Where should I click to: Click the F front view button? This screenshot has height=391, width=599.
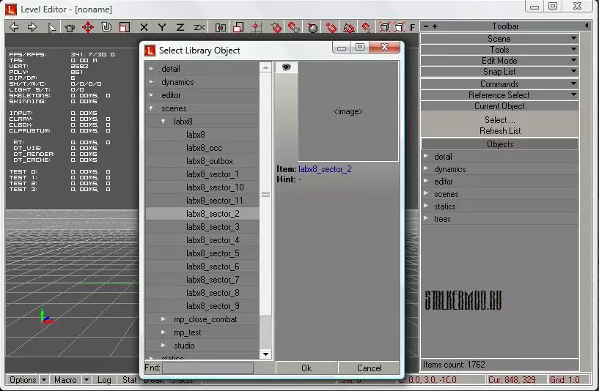pos(412,28)
